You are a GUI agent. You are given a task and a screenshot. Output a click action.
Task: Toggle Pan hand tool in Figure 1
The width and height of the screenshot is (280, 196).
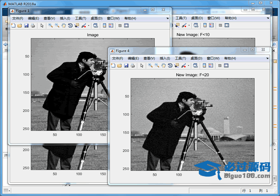click(63, 25)
